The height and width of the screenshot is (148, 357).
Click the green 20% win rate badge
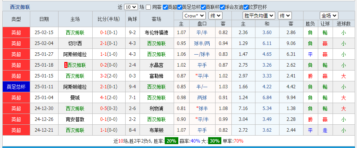tap(171, 141)
